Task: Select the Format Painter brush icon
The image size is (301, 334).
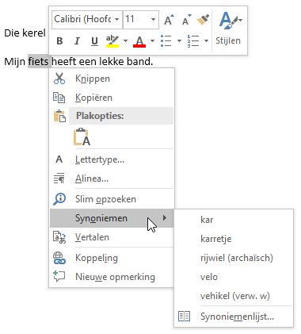Action: 203,20
